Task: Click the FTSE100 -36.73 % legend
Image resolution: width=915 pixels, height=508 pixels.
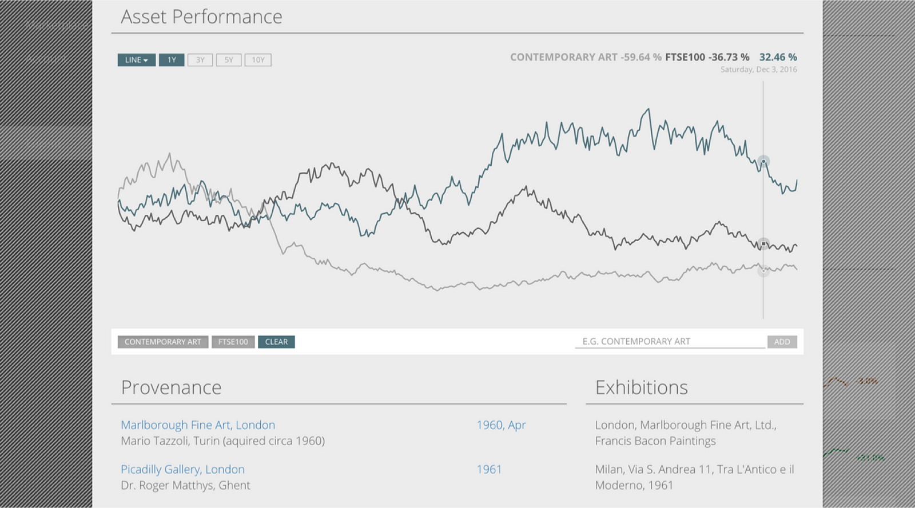Action: tap(707, 57)
